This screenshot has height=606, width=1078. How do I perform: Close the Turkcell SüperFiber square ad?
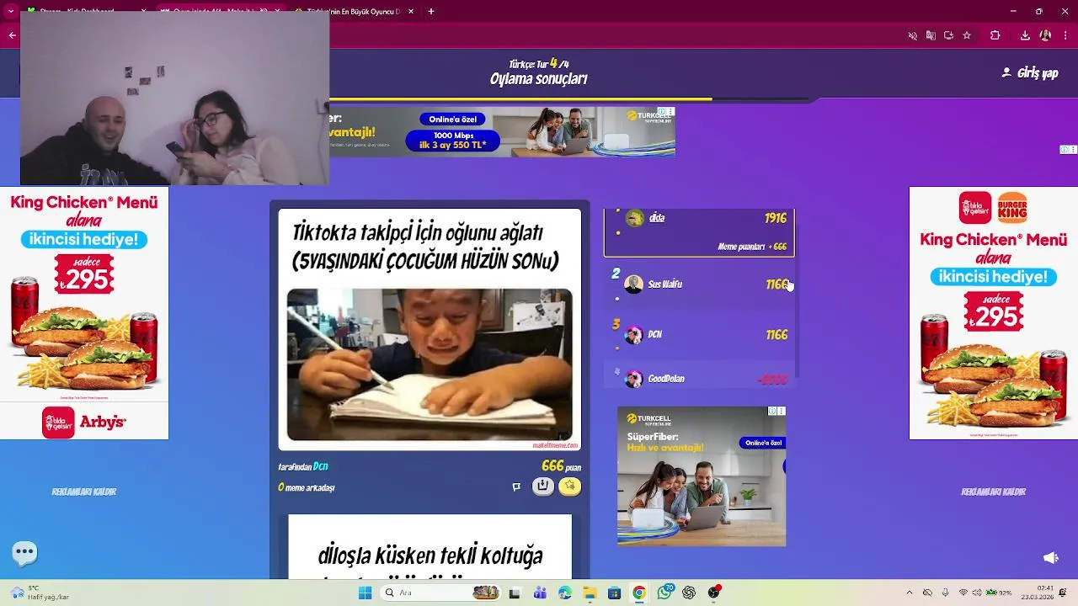pyautogui.click(x=782, y=412)
